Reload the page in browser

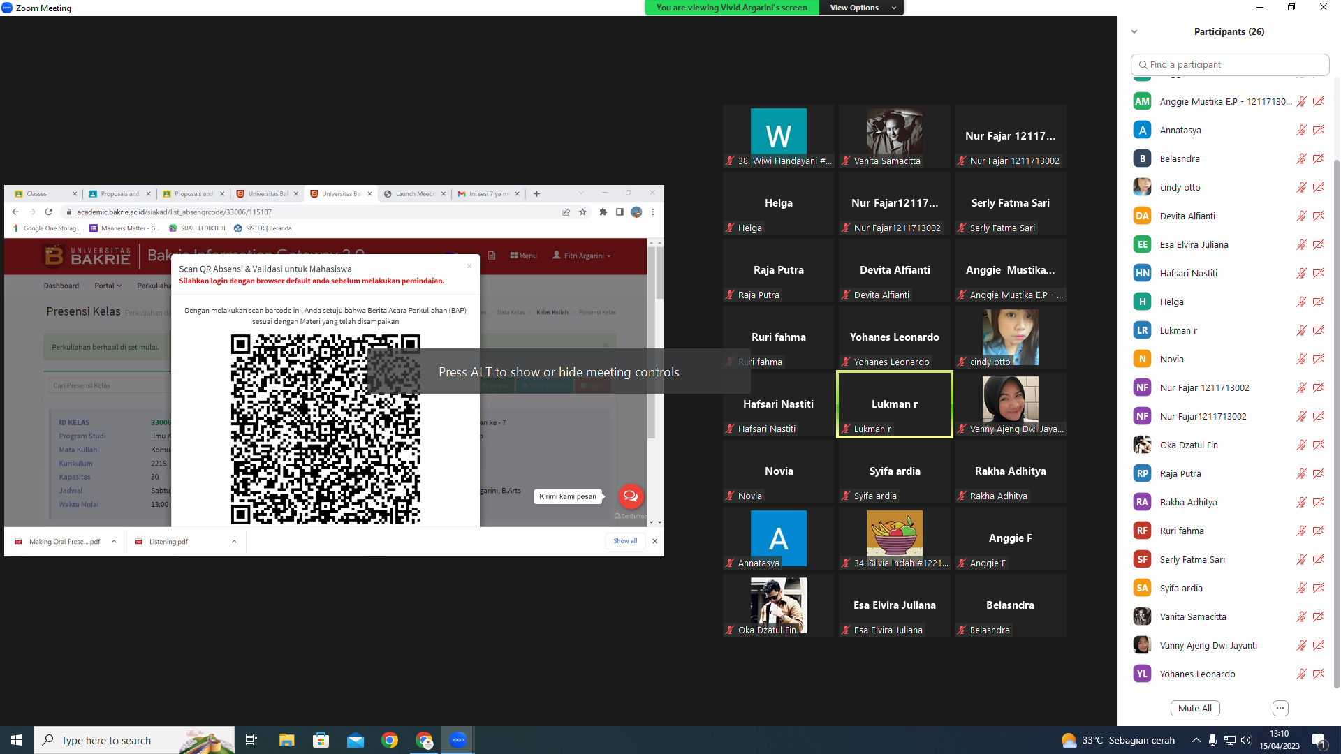coord(49,212)
